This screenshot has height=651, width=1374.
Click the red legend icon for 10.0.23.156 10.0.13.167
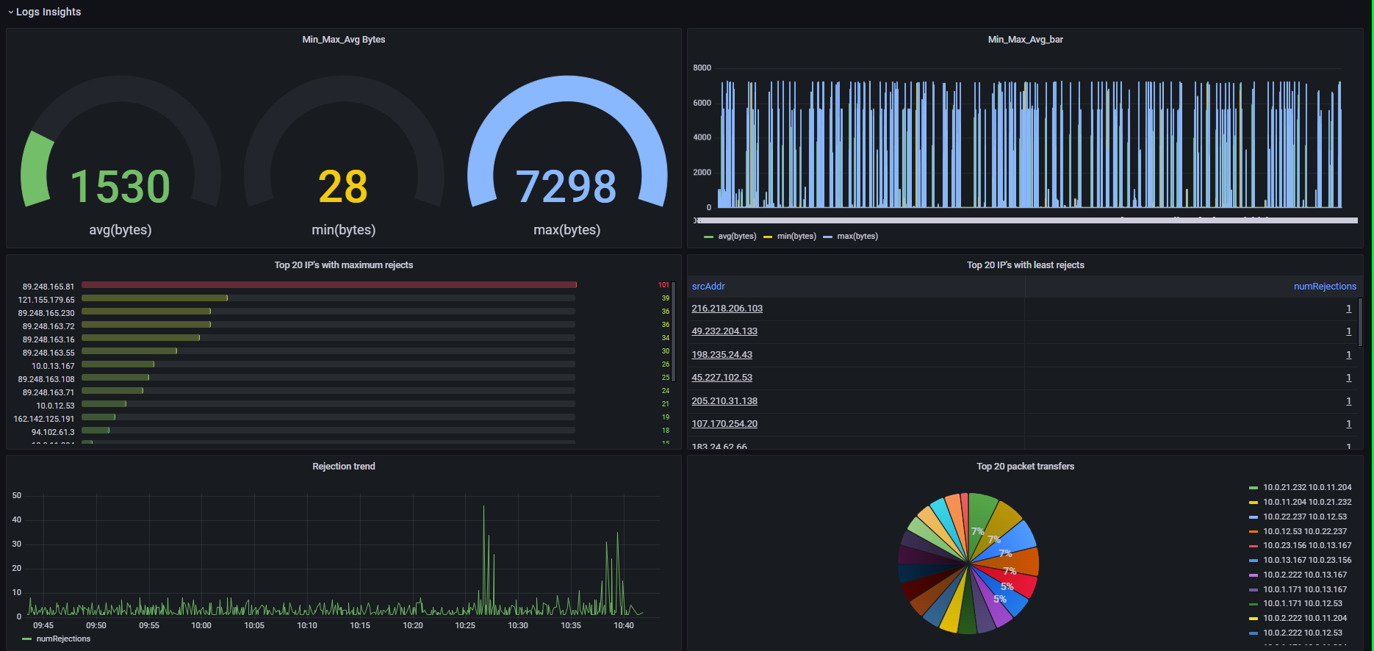[1253, 546]
